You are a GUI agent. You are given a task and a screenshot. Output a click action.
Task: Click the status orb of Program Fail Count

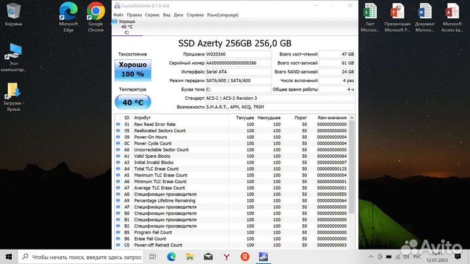point(118,232)
